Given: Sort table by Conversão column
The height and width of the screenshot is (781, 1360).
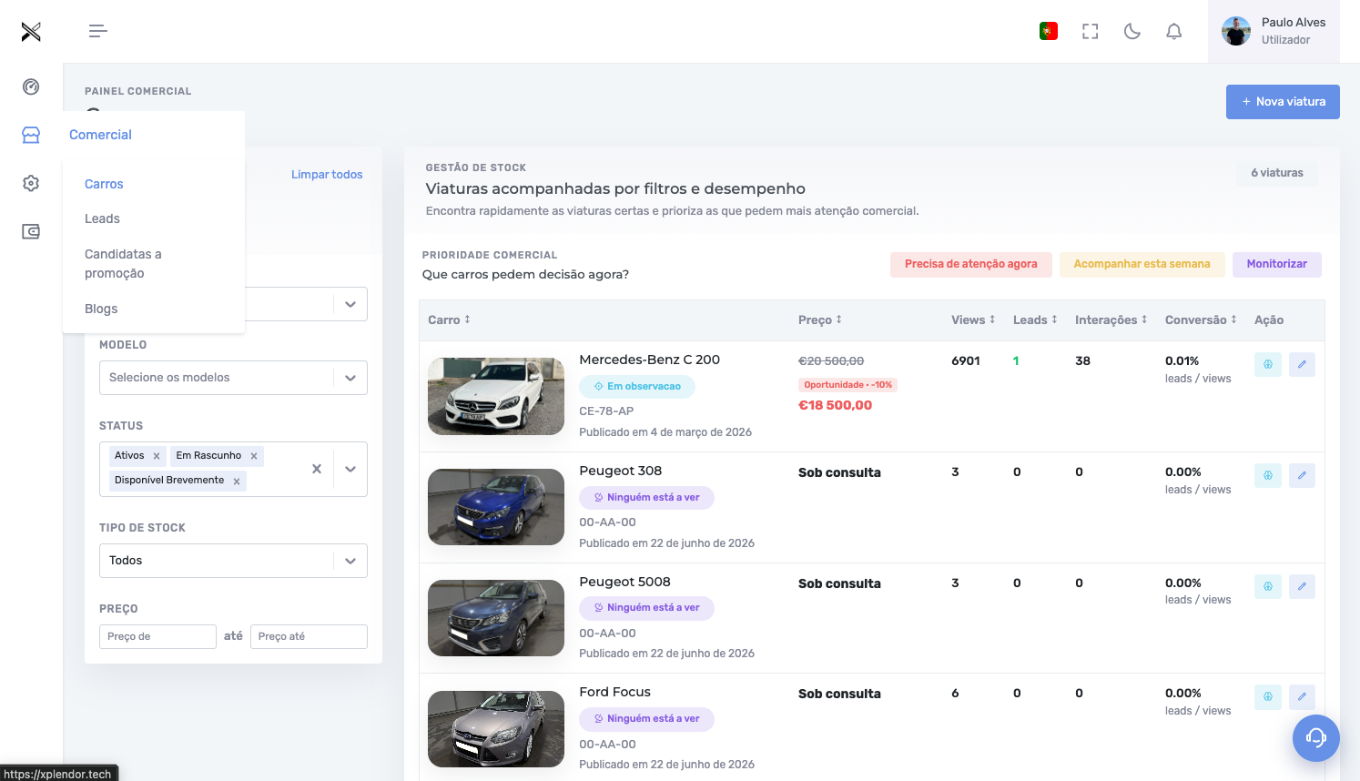Looking at the screenshot, I should pos(1201,319).
